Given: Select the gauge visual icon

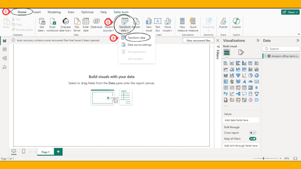Looking at the screenshot, I should coord(250,82).
